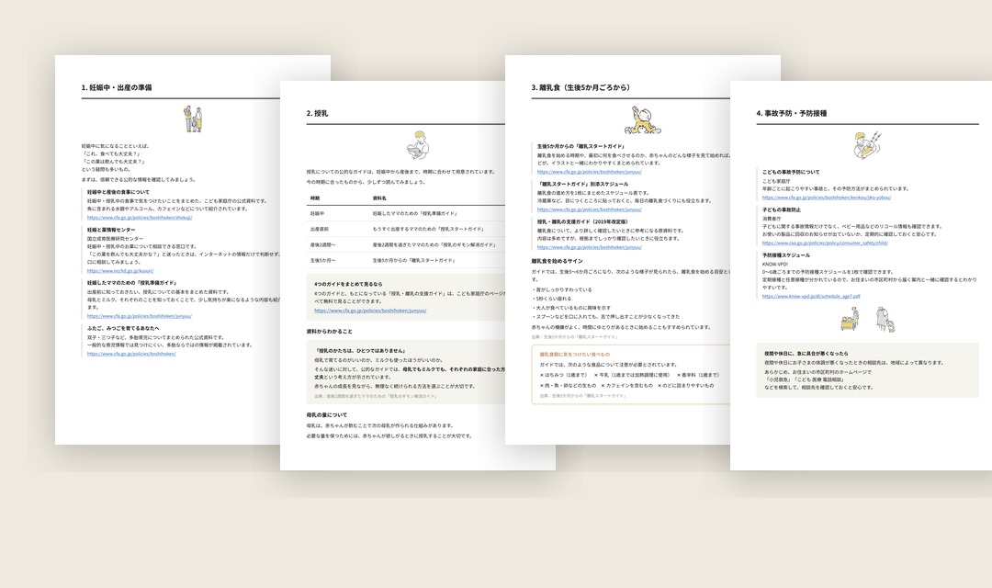Click subheading "こどもの事故予防について"
The image size is (992, 588).
point(791,172)
